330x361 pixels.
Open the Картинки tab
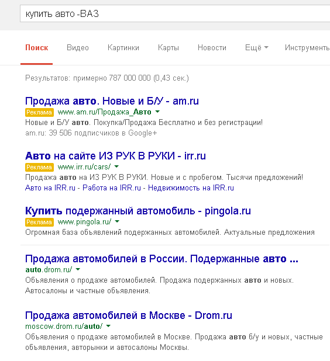(x=123, y=48)
